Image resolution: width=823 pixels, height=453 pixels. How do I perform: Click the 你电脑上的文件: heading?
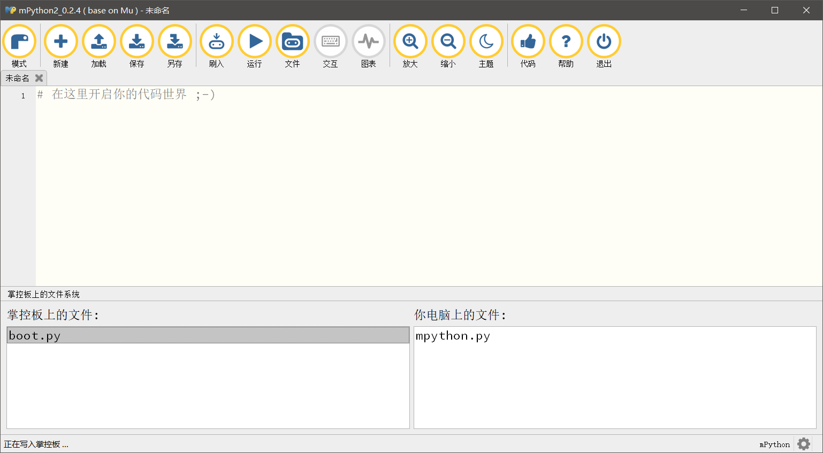click(x=460, y=315)
